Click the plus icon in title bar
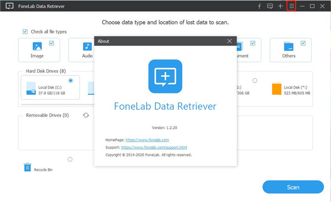331x202 pixels. 280,6
